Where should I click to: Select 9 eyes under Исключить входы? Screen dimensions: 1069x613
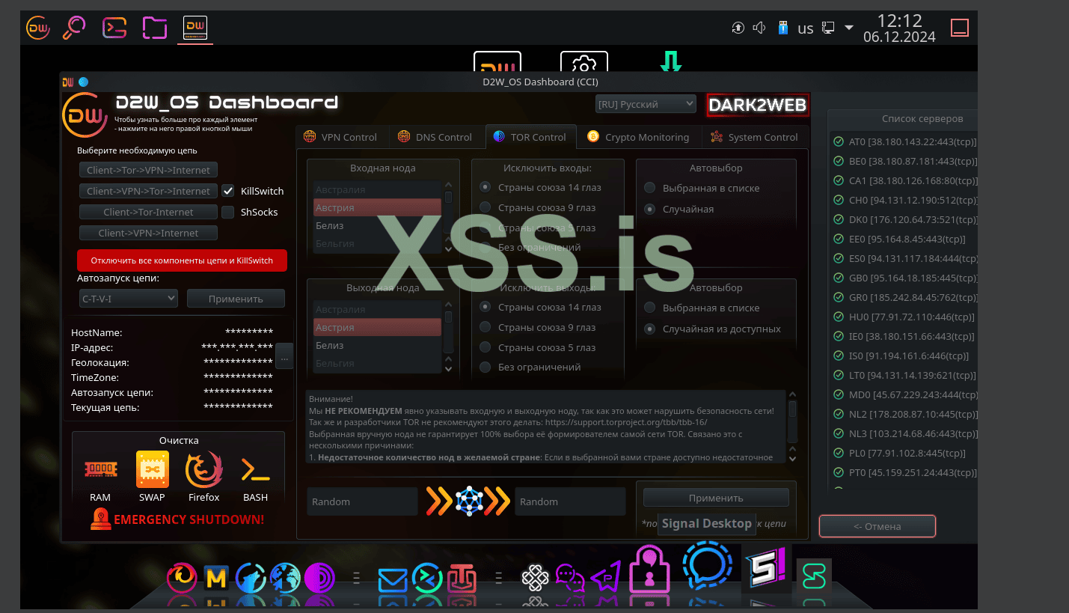coord(486,207)
